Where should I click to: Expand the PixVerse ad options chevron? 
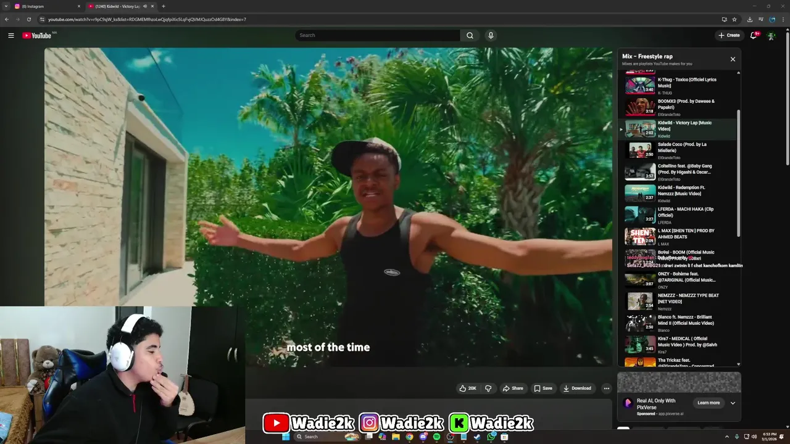coord(733,403)
